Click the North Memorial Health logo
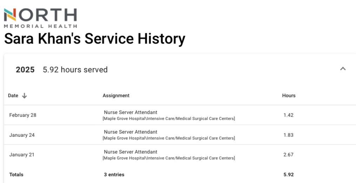Screen dimensions: 356x183 pos(40,18)
